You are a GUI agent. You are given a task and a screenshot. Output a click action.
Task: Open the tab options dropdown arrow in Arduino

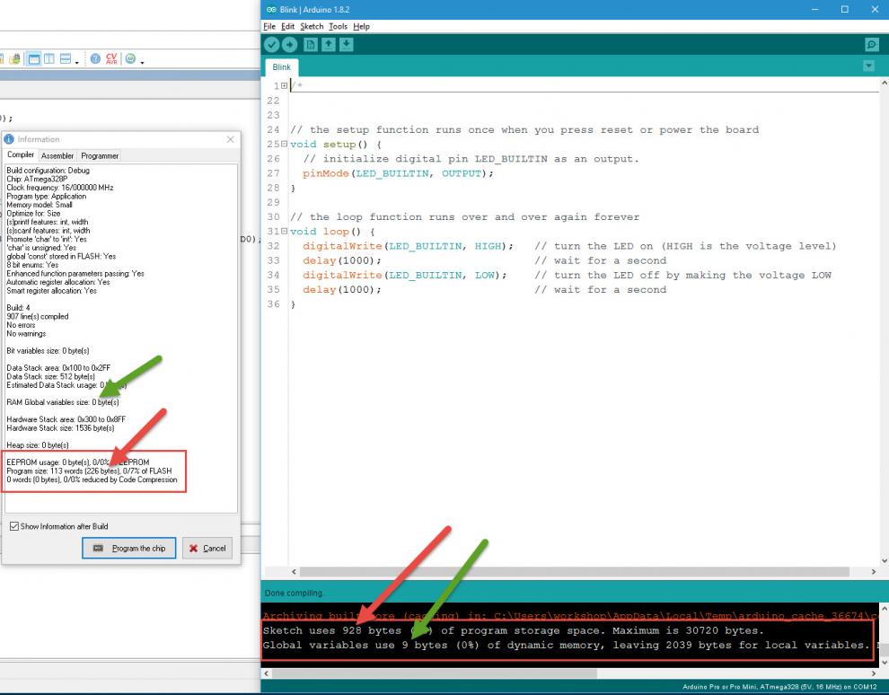click(x=868, y=66)
